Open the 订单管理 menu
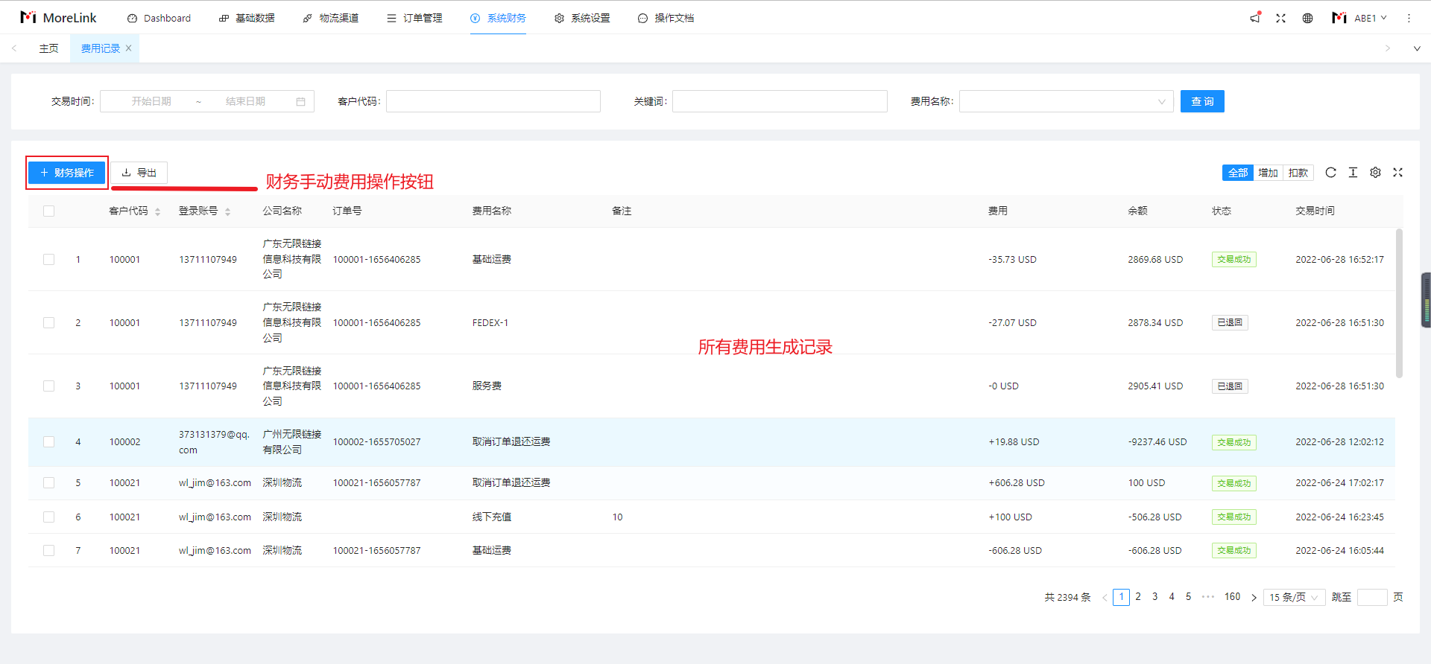 pyautogui.click(x=414, y=18)
